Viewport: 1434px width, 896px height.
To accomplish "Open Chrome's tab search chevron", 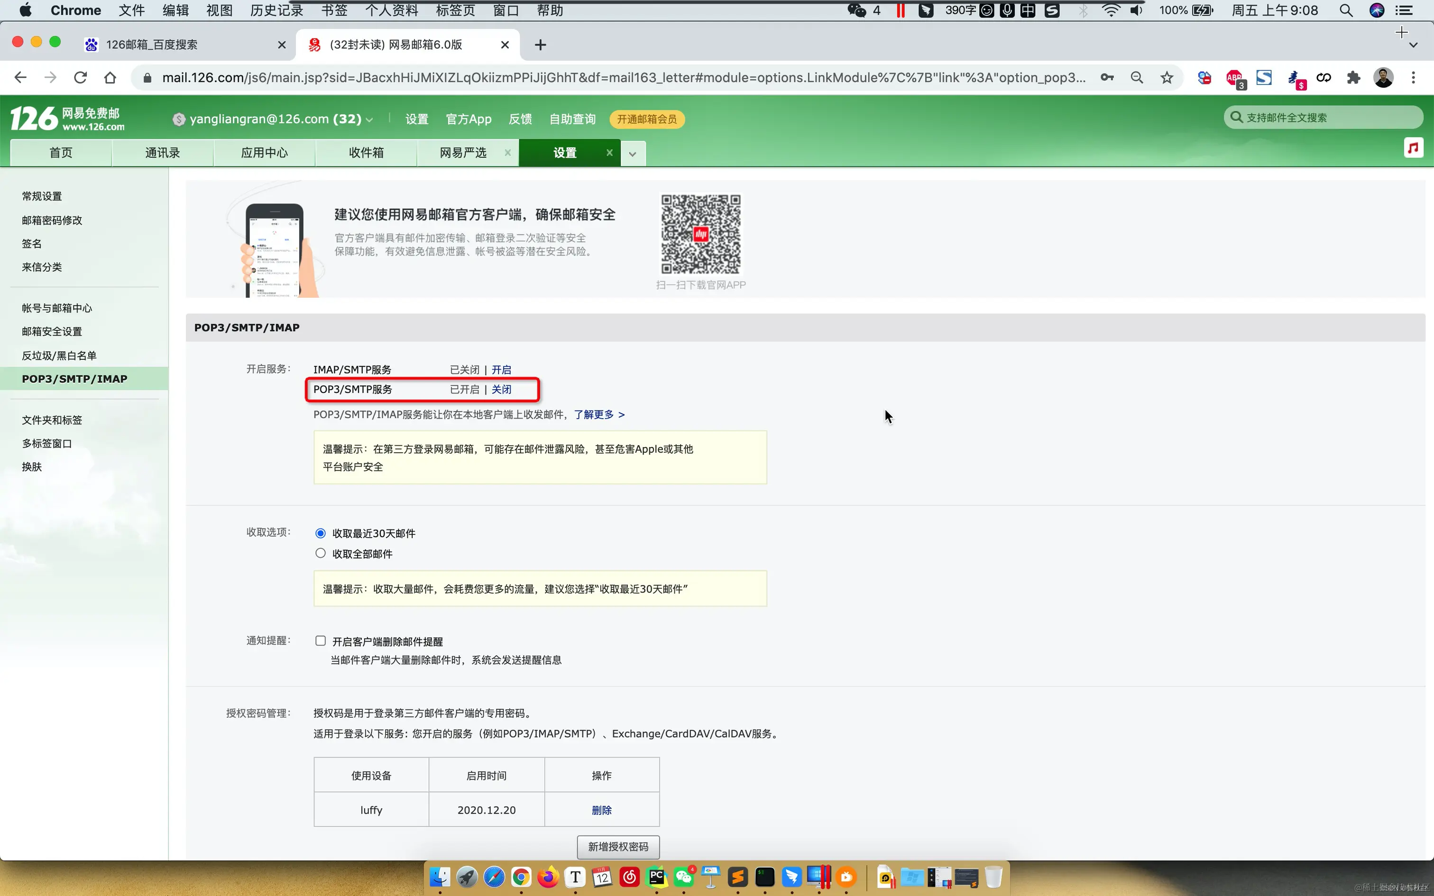I will [1413, 45].
